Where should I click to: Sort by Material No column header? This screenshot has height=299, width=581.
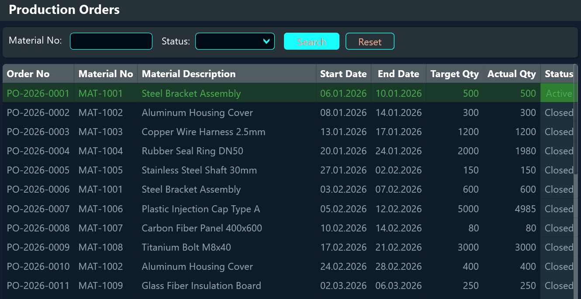click(106, 74)
